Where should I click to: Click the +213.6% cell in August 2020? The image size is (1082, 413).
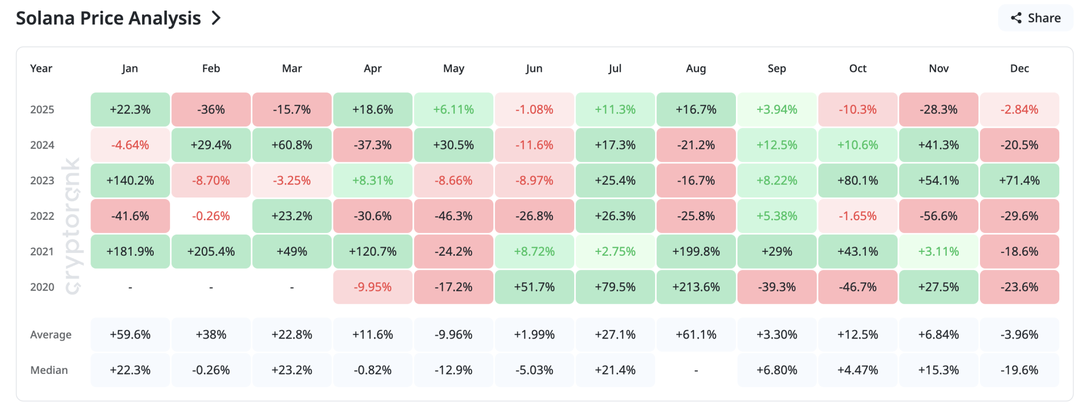point(696,287)
